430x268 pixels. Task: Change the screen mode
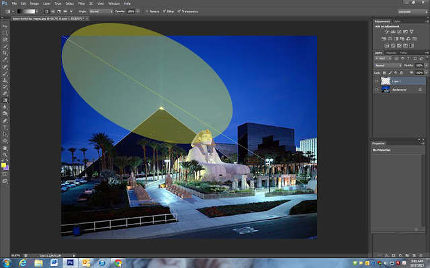tap(5, 181)
